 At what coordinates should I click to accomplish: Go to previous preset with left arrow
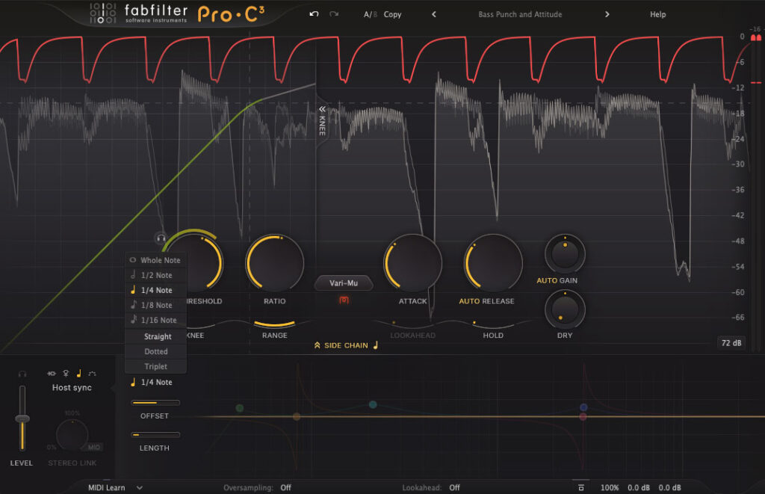tap(434, 14)
